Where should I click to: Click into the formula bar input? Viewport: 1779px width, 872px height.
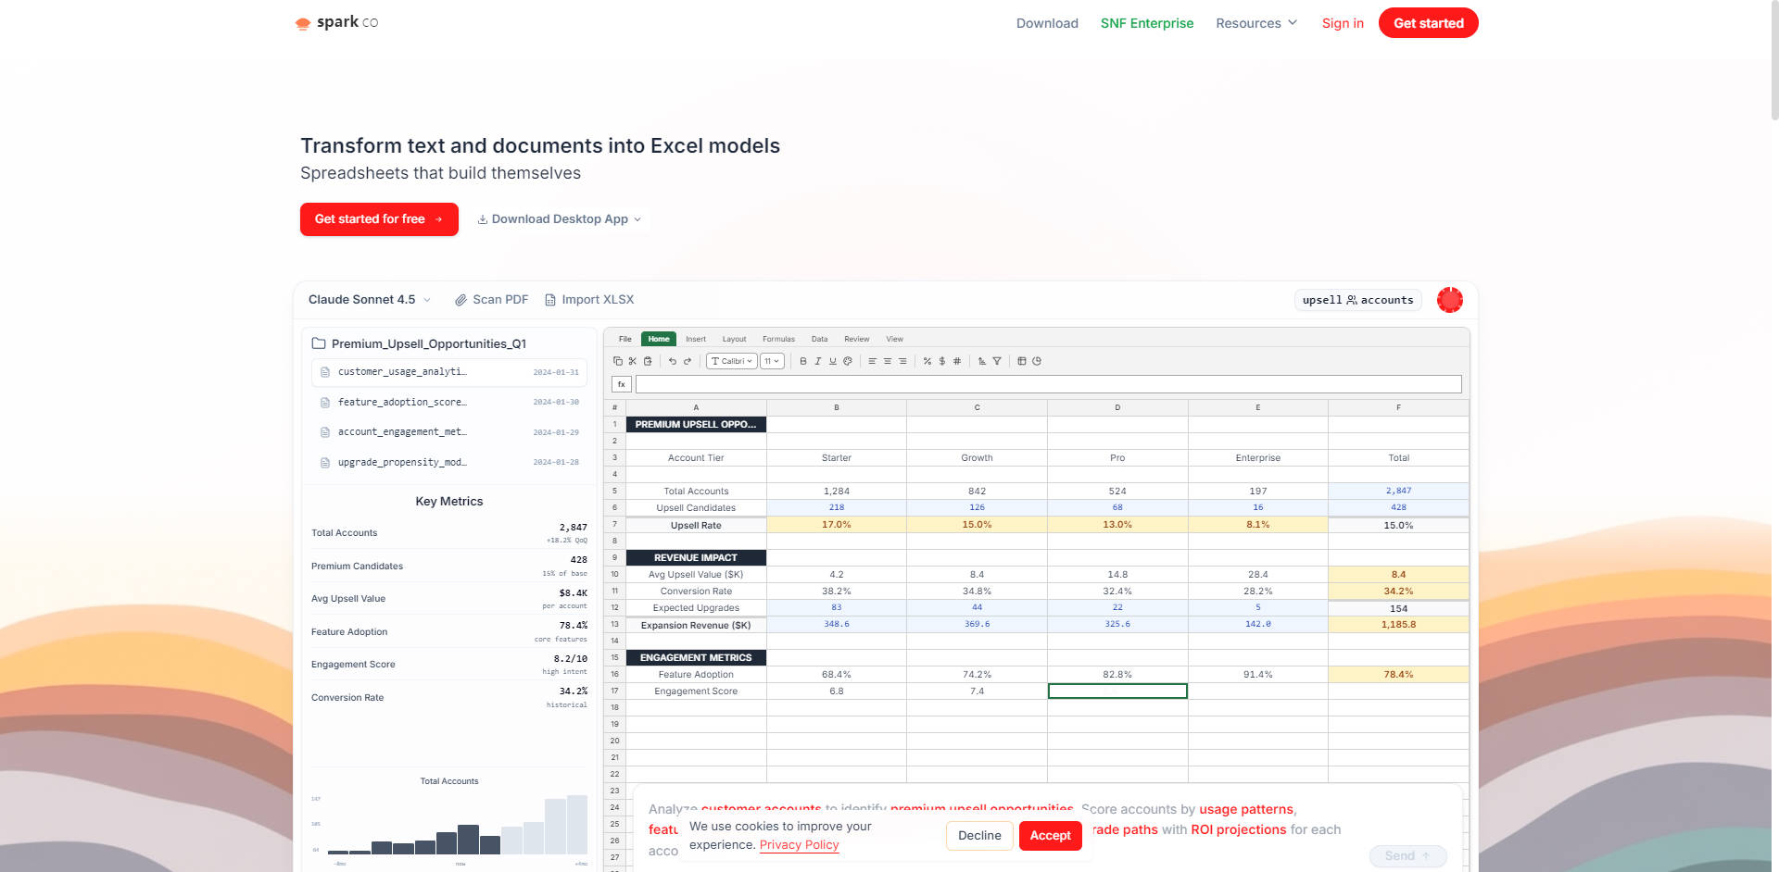(x=1048, y=384)
